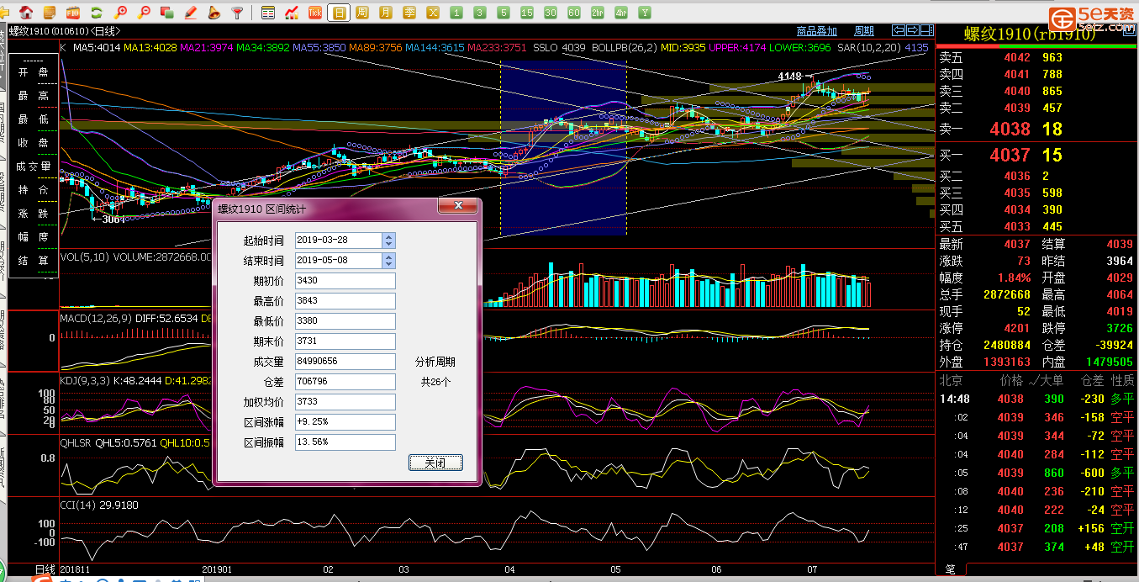Screen dimensions: 1139x582
Task: Adjust the 起始时间 date spinner
Action: pos(388,241)
